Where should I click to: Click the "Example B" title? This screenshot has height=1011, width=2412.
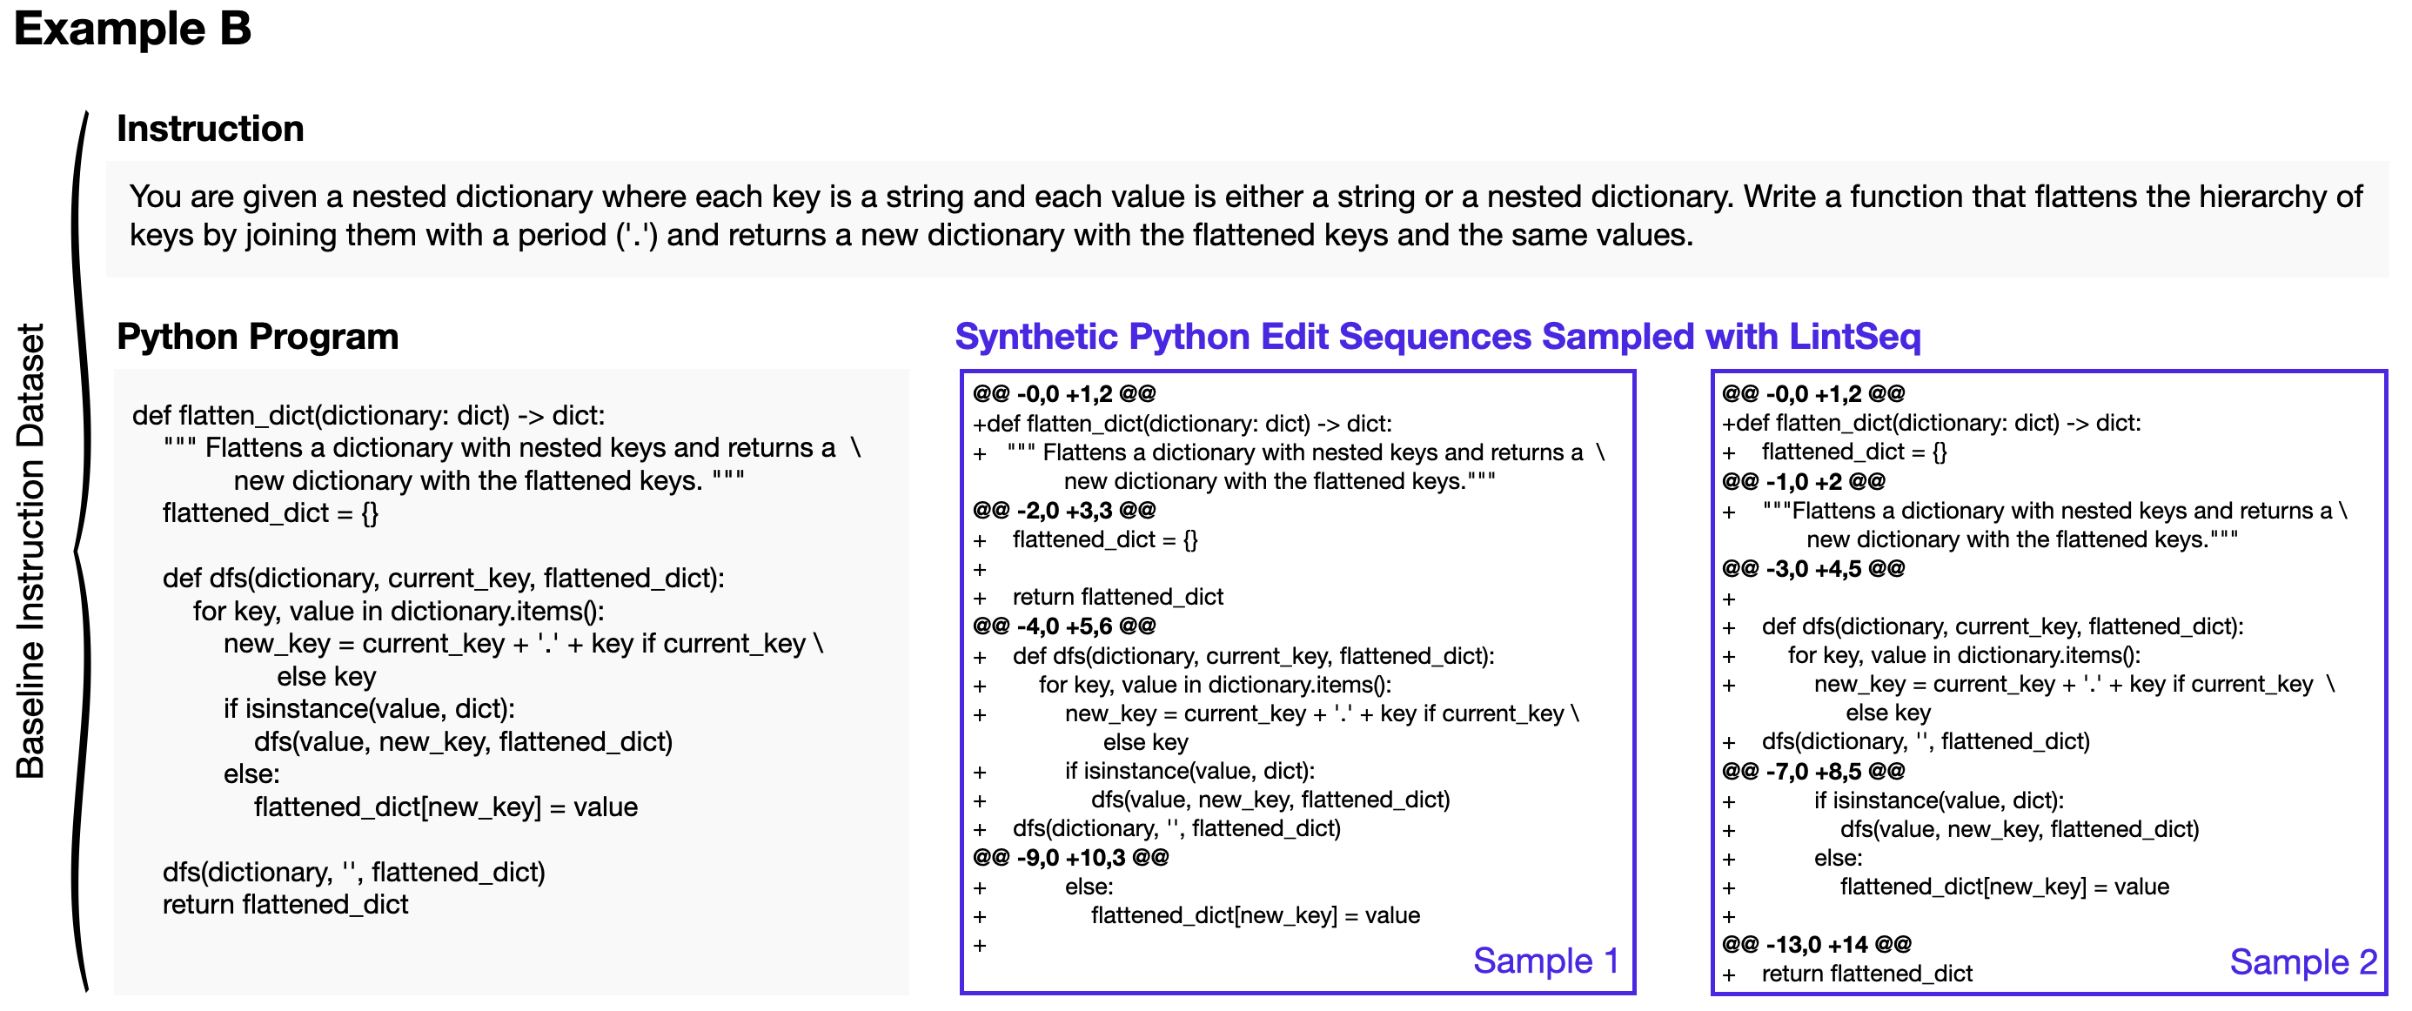(133, 29)
